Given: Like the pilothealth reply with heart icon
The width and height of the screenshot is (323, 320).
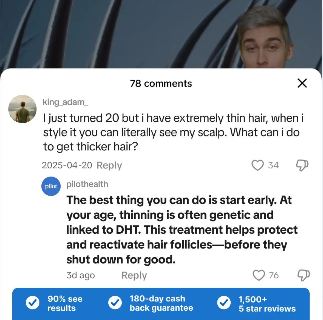Looking at the screenshot, I should tap(259, 275).
